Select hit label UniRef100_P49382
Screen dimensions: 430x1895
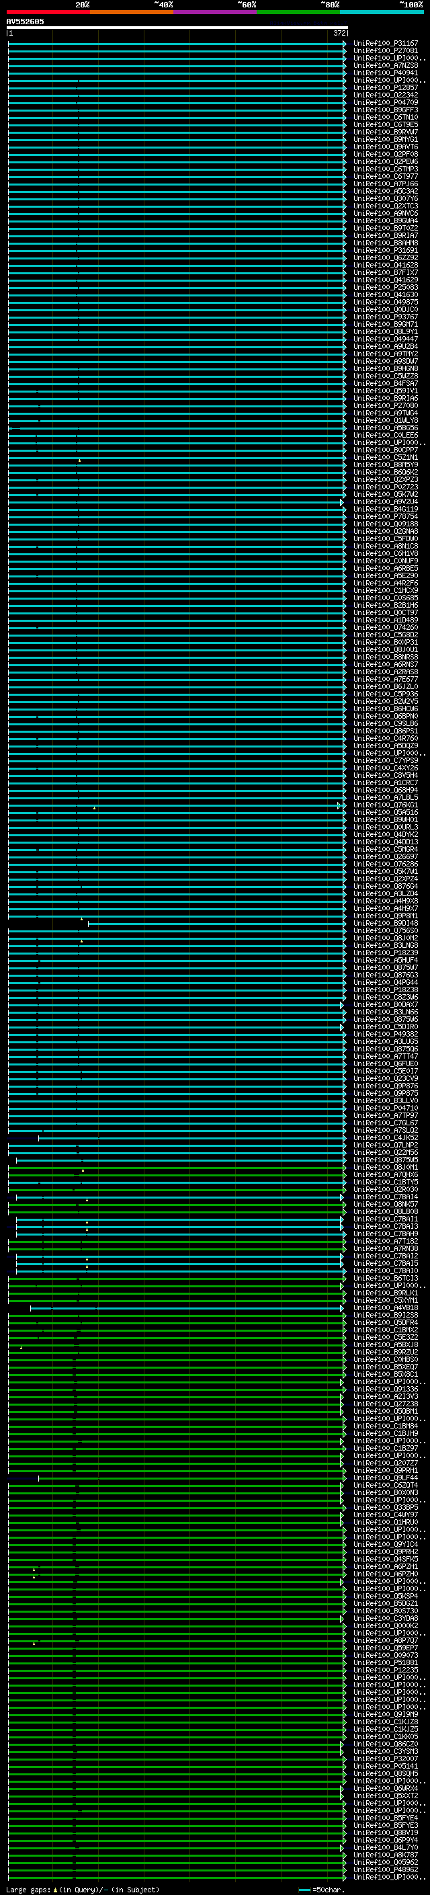[386, 1034]
